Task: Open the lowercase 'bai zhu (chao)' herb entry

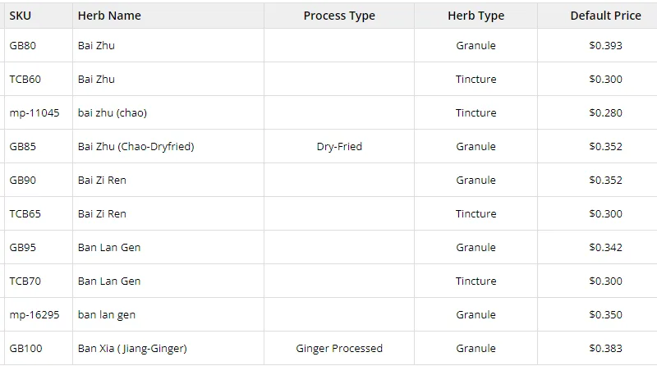Action: (x=113, y=113)
